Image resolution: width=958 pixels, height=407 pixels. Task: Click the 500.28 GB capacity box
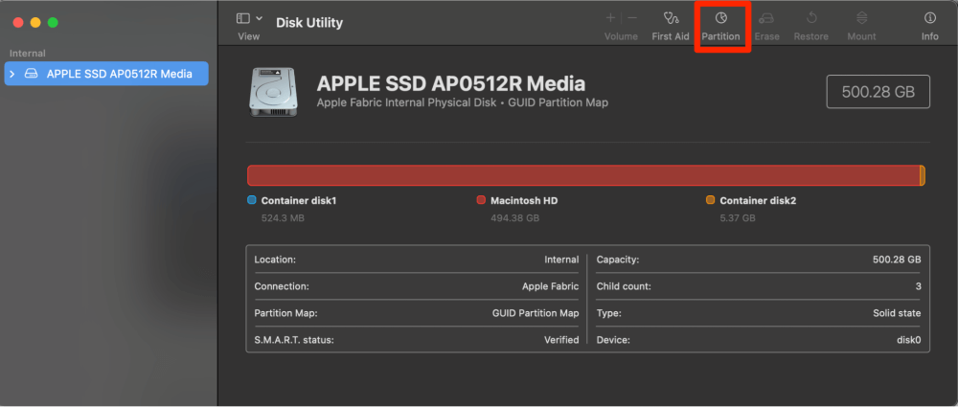click(x=878, y=92)
